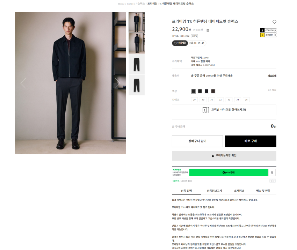
Task: Select third thumbnail of flat pants
Action: (x=137, y=64)
